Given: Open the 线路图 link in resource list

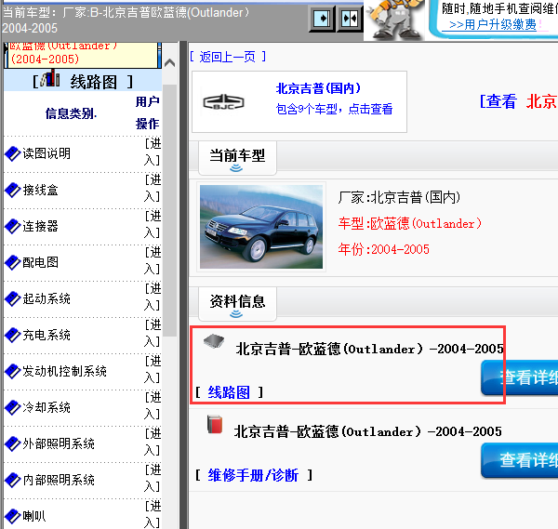Looking at the screenshot, I should pos(229,392).
